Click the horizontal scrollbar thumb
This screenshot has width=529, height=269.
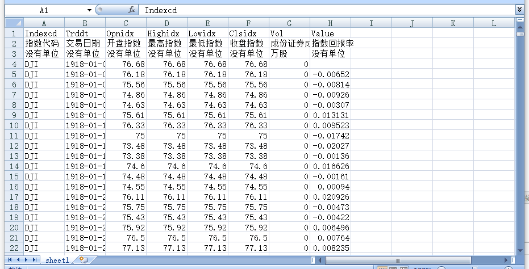[398, 260]
